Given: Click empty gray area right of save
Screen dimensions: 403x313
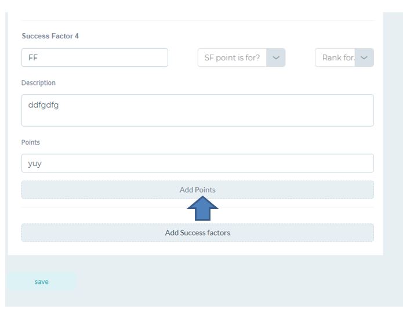Looking at the screenshot, I should pyautogui.click(x=231, y=282).
